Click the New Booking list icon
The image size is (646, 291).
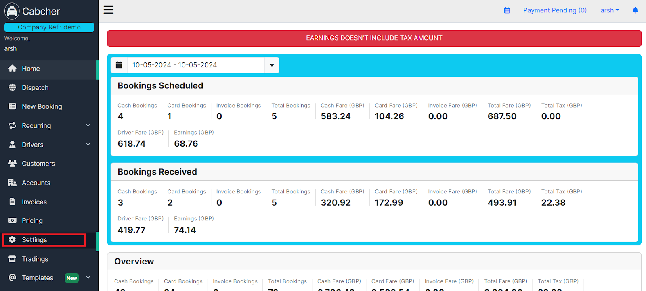tap(13, 106)
